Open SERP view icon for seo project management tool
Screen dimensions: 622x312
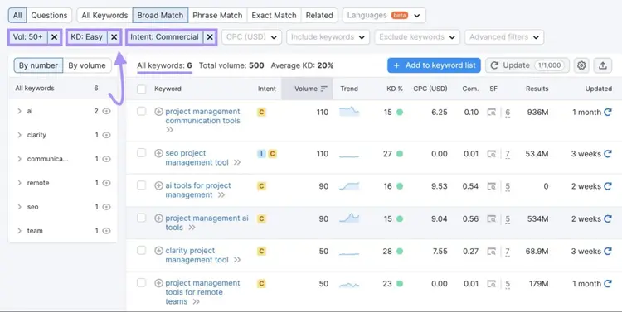492,154
